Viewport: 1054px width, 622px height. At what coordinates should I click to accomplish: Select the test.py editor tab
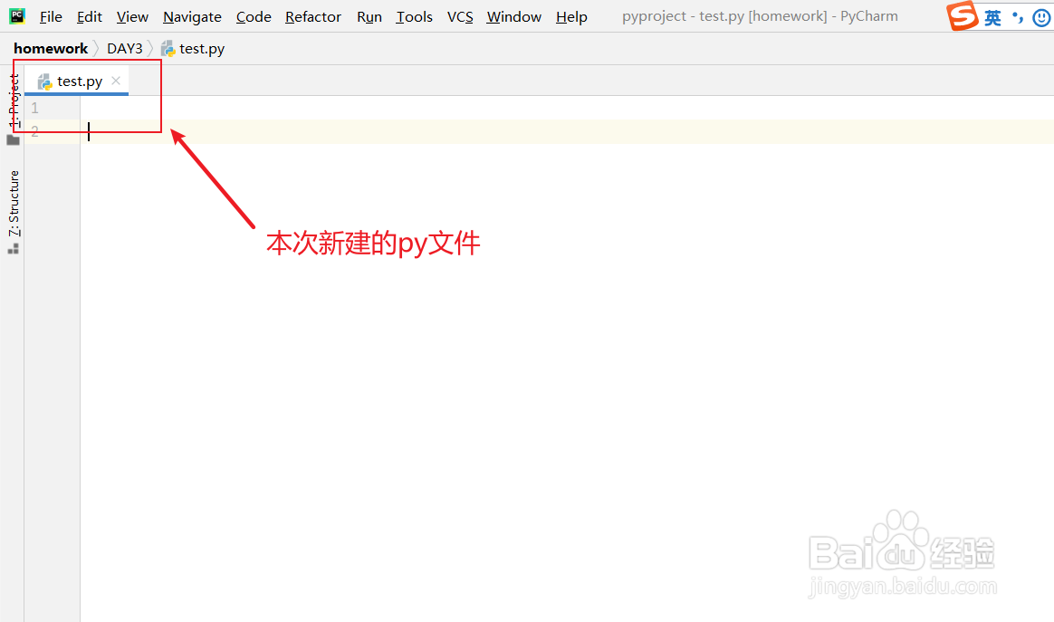(x=77, y=81)
